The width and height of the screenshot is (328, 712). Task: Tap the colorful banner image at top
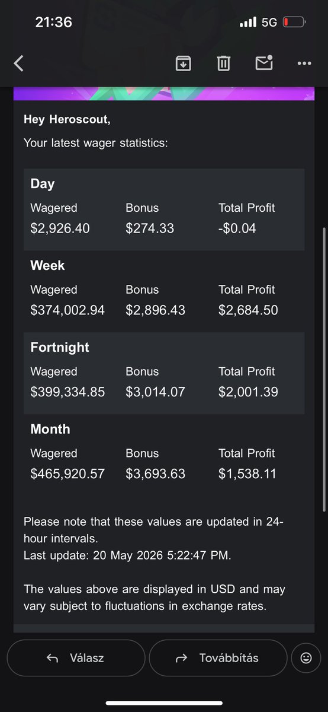coord(164,94)
